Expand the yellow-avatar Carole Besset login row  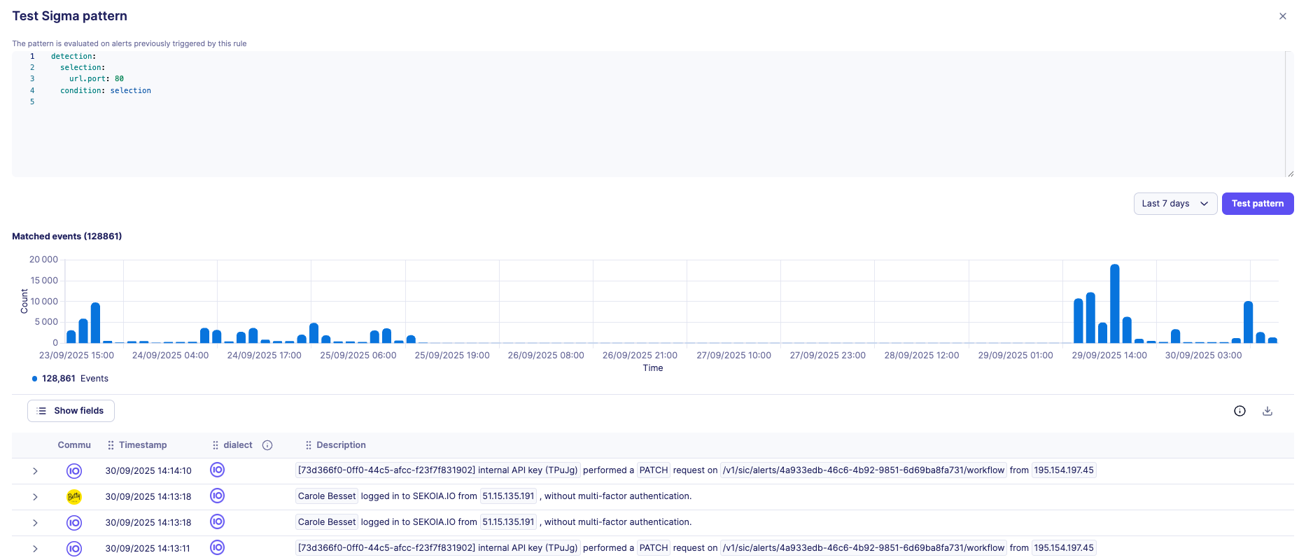(35, 497)
